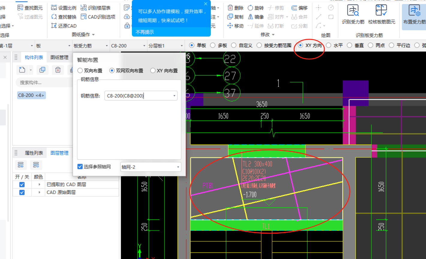This screenshot has height=259, width=426.
Task: Click the first layer display icon in 图层管理
Action: pyautogui.click(x=21, y=165)
